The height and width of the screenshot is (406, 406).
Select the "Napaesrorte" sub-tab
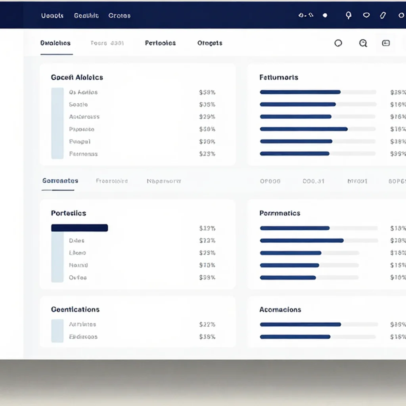(x=164, y=181)
